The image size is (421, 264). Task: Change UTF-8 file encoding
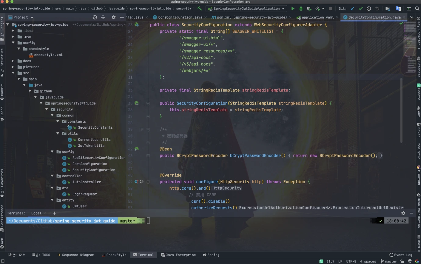tap(351, 261)
